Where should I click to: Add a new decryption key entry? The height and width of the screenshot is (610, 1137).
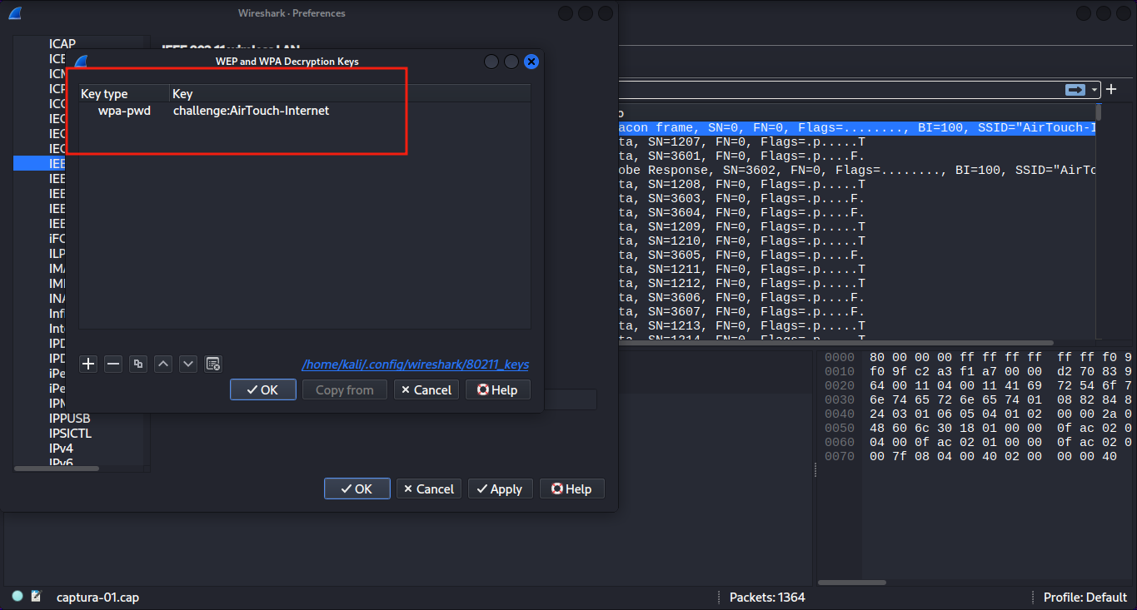pyautogui.click(x=88, y=364)
